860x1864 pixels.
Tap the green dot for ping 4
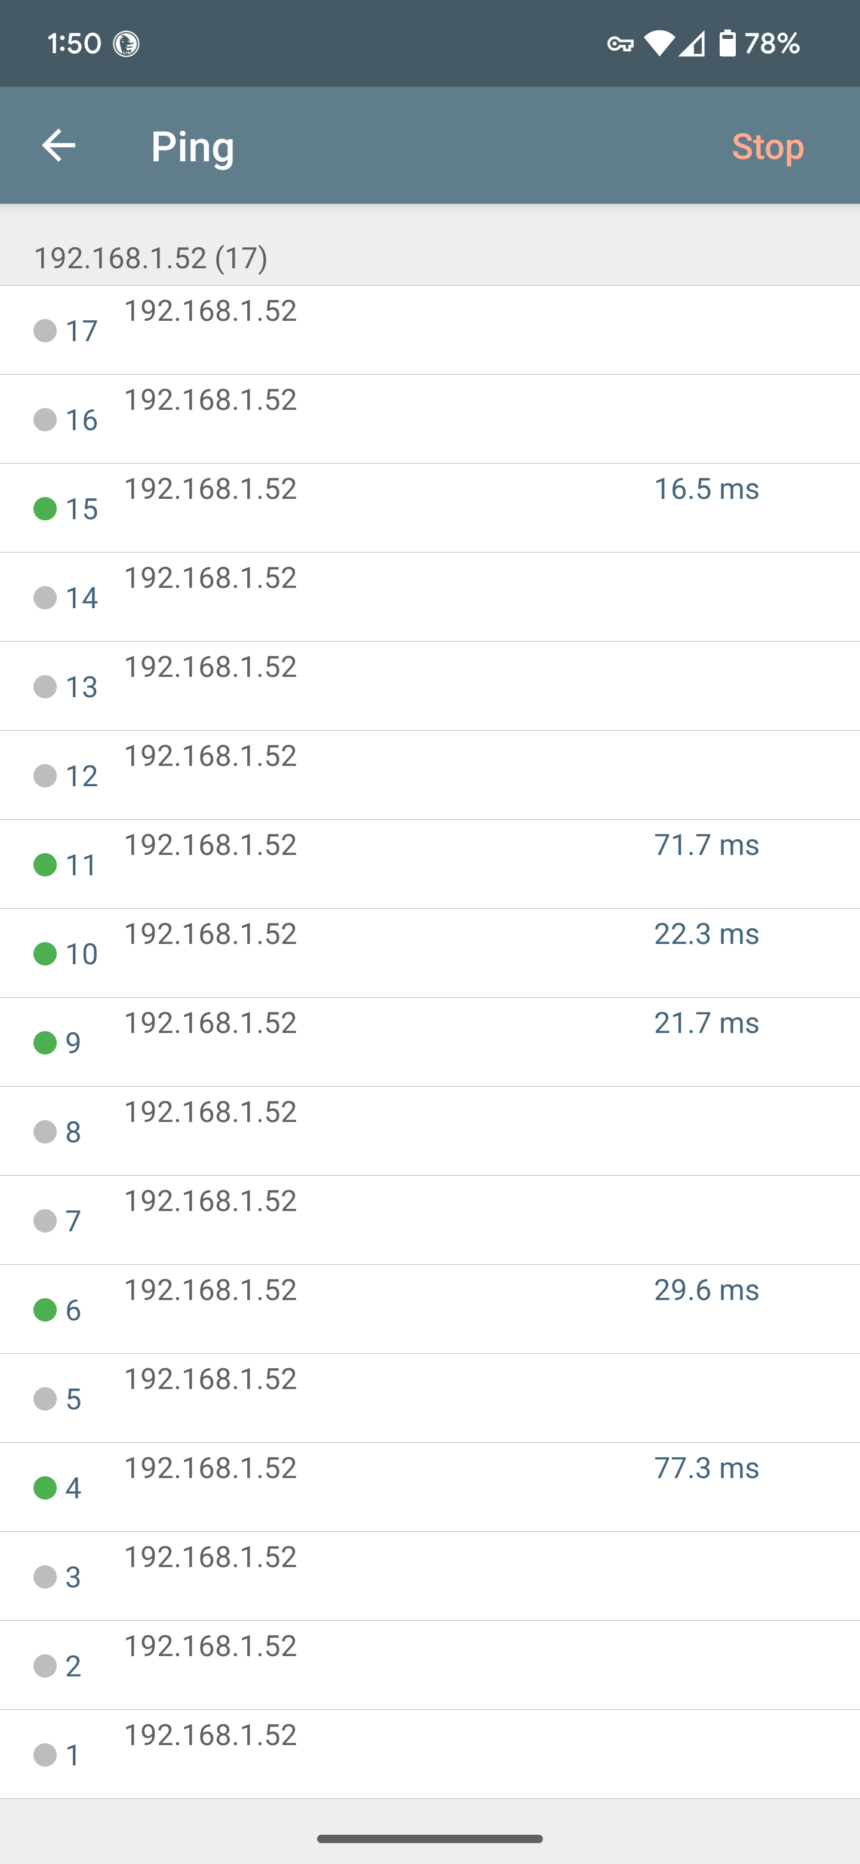[x=45, y=1487]
